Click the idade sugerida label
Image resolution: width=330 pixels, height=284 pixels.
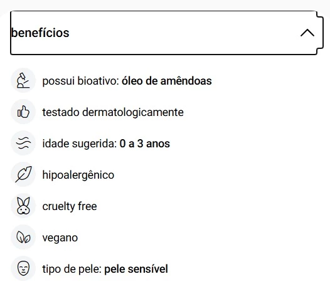pyautogui.click(x=80, y=144)
